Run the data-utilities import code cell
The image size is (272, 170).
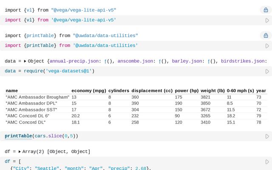tap(267, 45)
